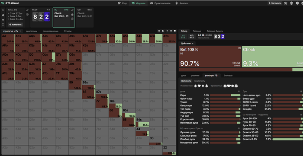
Task: Click the info icon under the HJ vs. CO pencil
Action: pyautogui.click(x=27, y=14)
